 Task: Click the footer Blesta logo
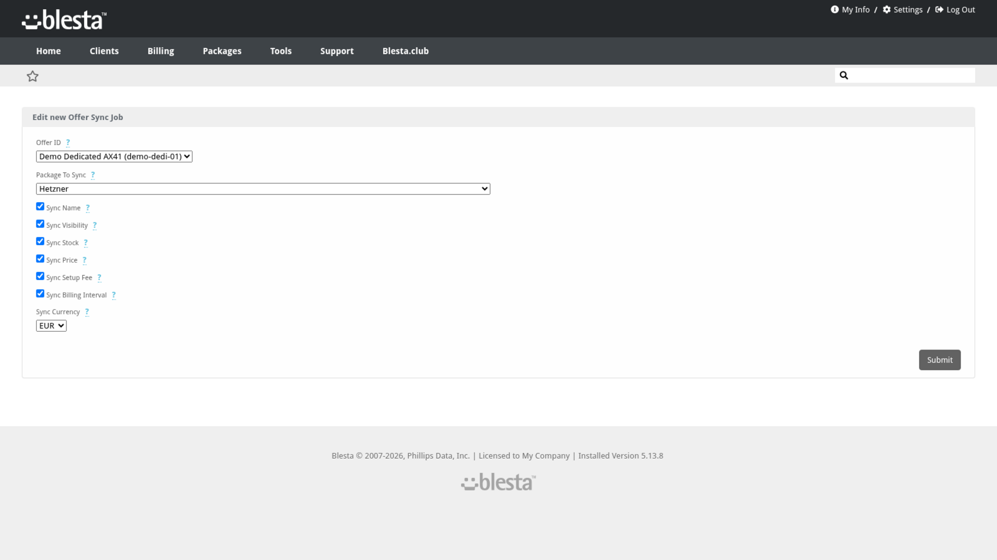pos(498,482)
